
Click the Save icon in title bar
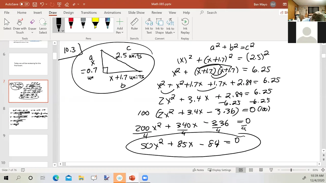[x=35, y=4]
